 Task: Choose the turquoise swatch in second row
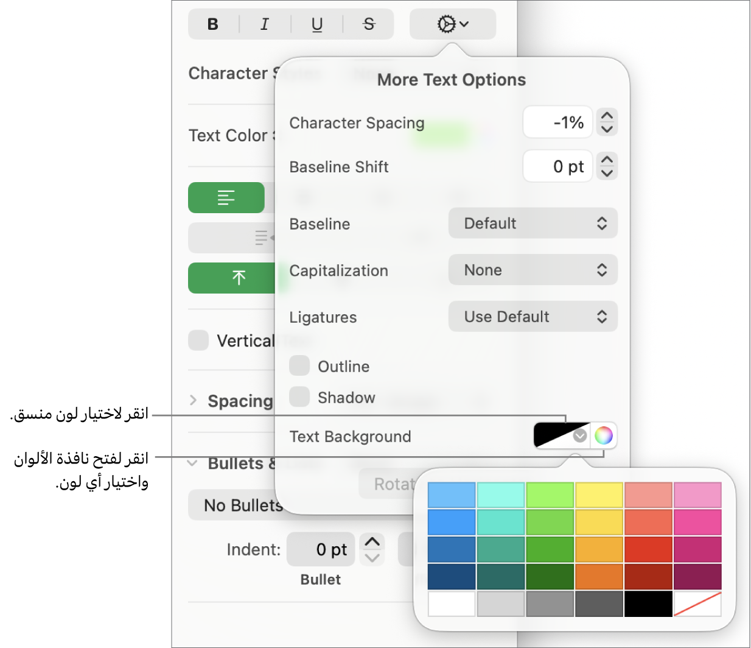tap(501, 522)
